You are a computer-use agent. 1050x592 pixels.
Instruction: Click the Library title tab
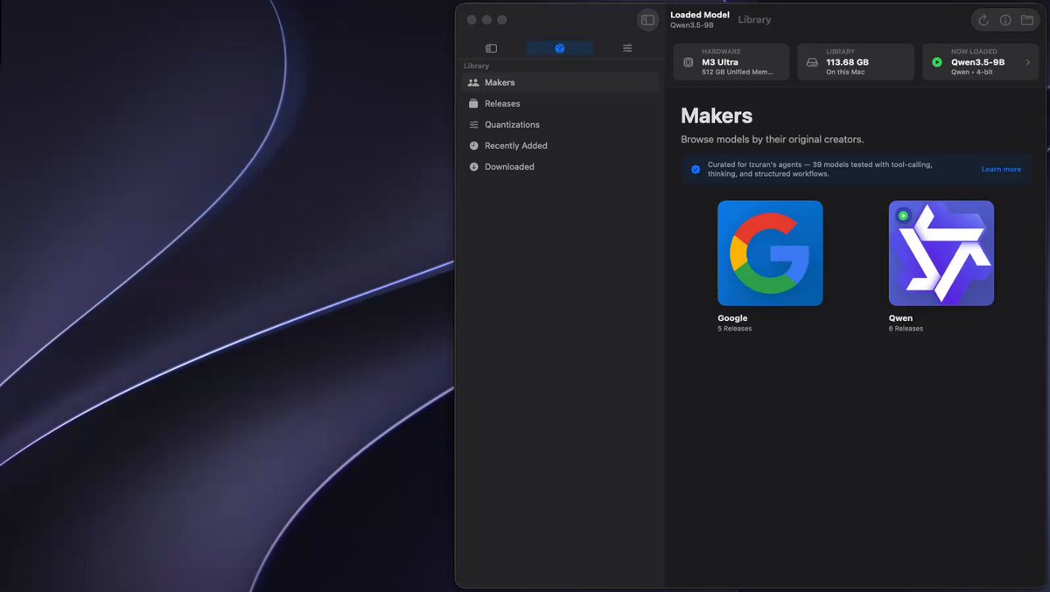[x=754, y=19]
